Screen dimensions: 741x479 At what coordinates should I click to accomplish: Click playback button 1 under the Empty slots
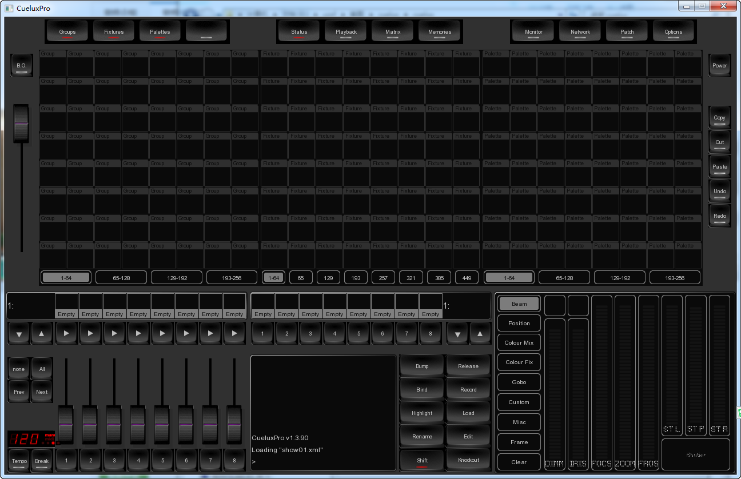262,333
